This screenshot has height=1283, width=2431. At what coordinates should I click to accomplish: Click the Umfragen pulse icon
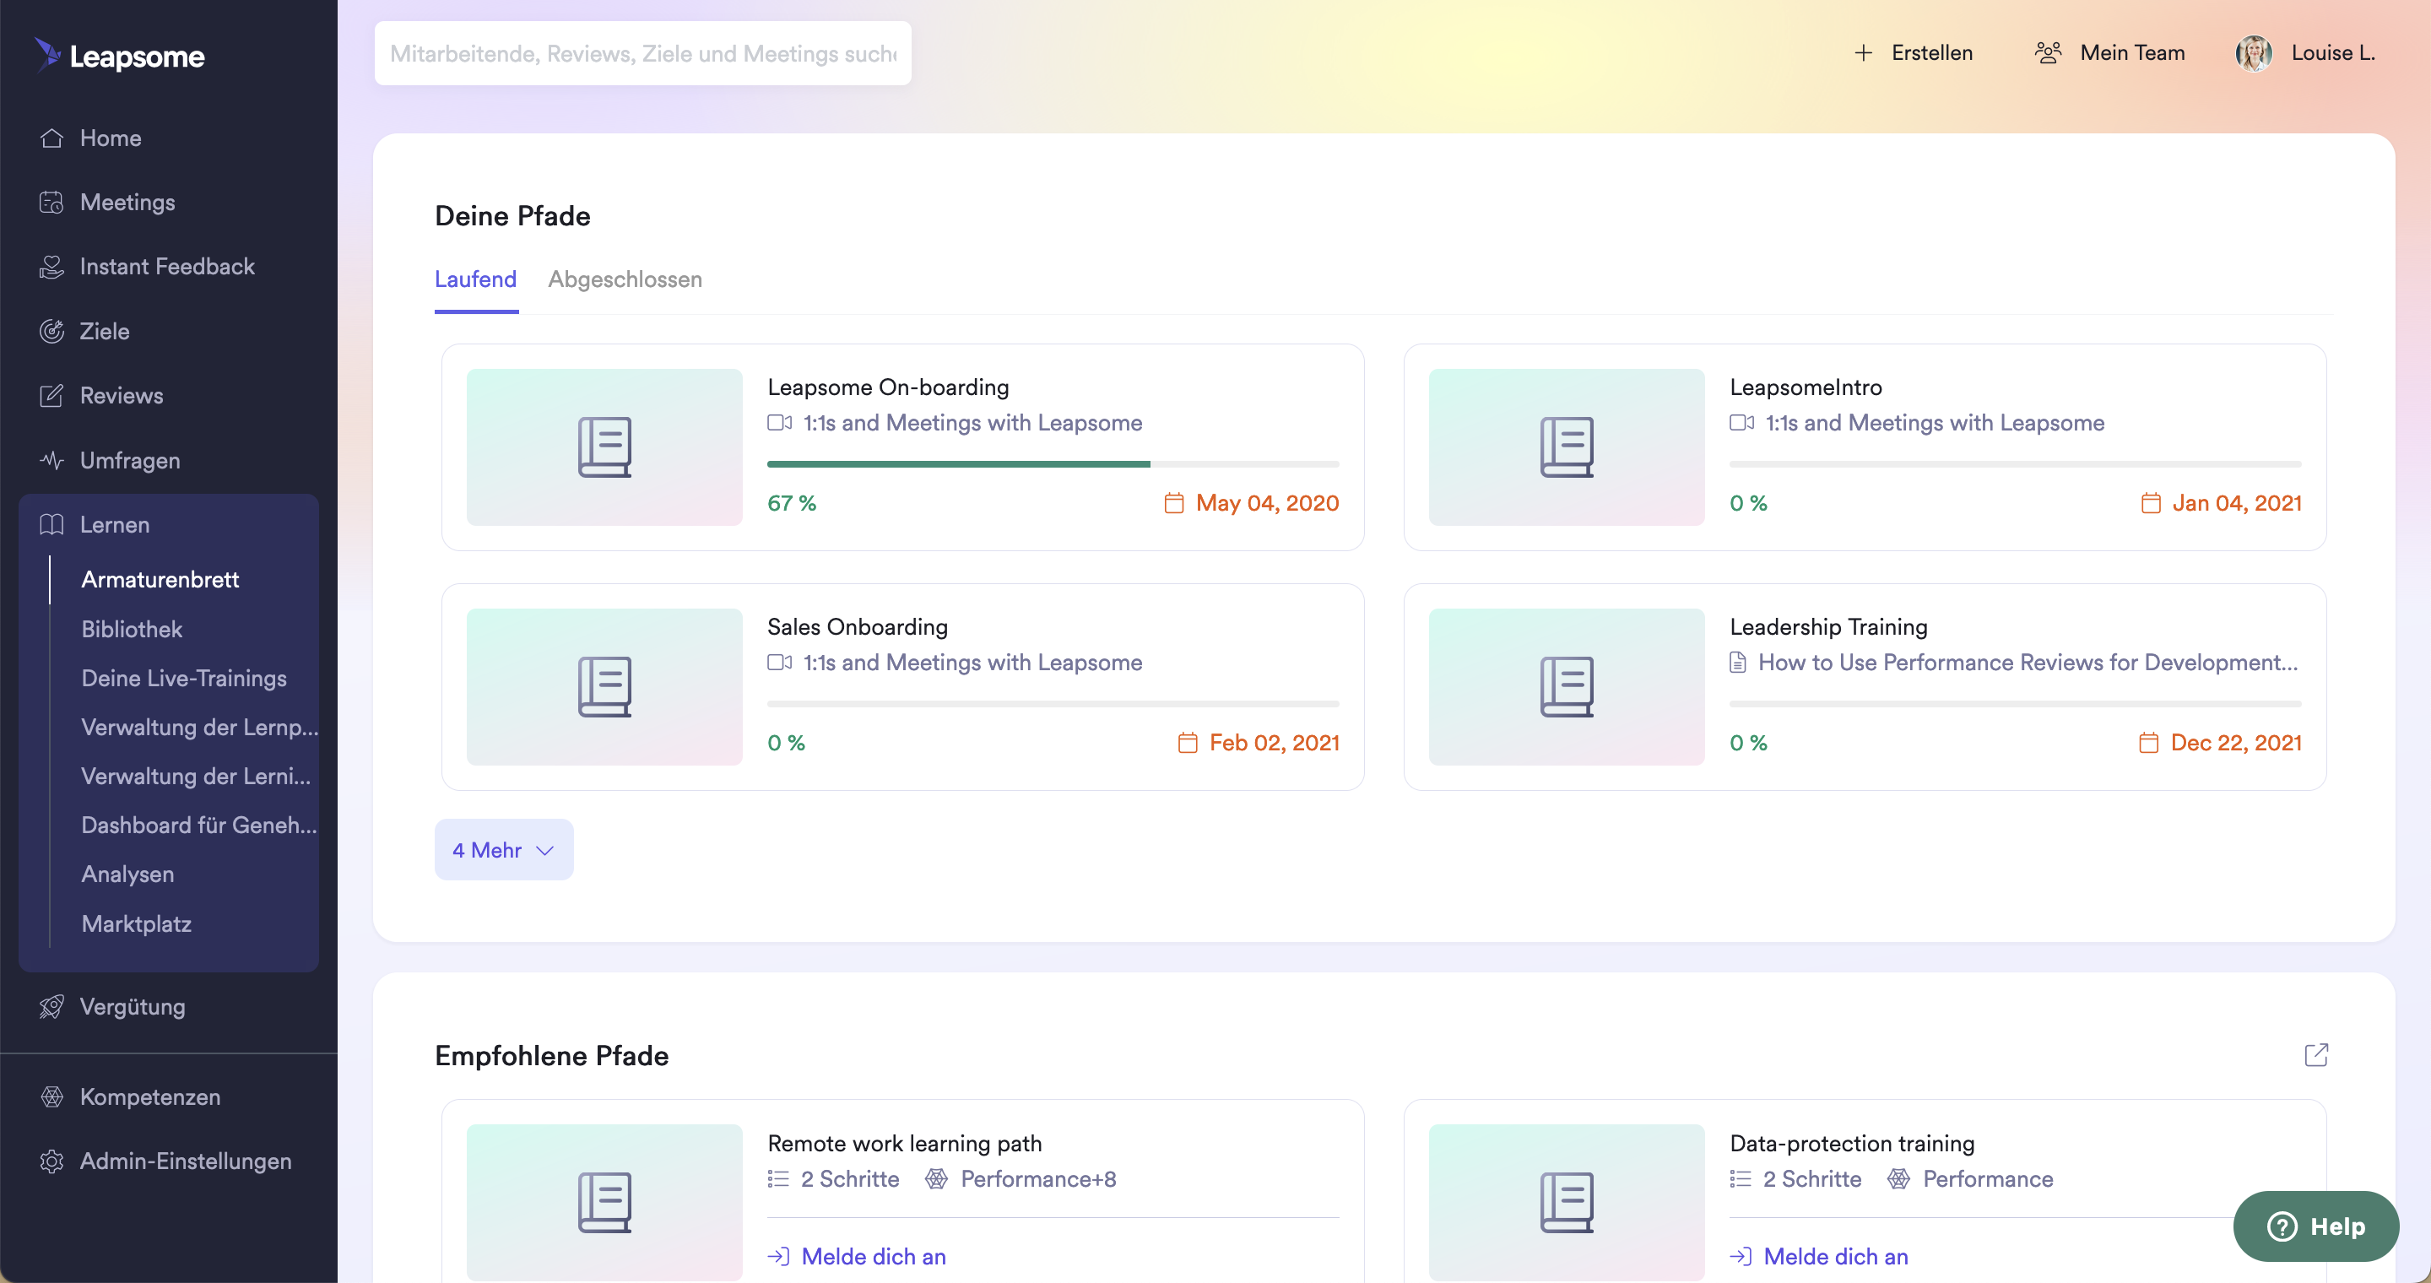pyautogui.click(x=51, y=460)
